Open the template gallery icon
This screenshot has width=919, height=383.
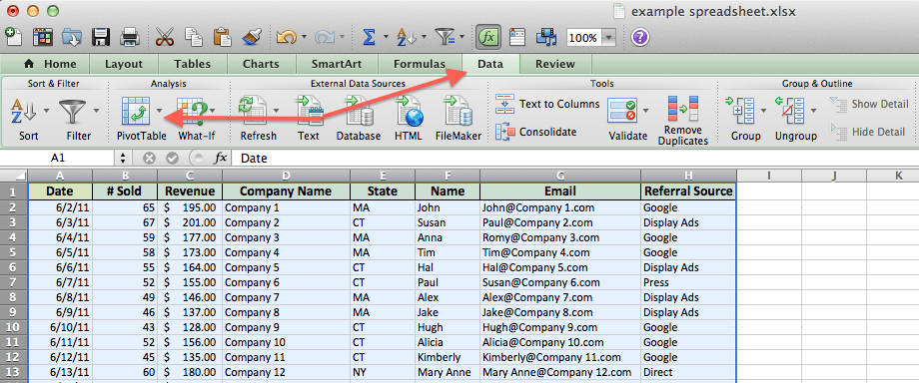coord(43,38)
